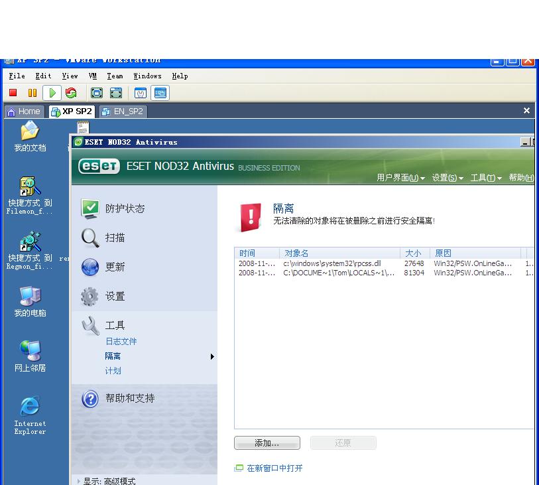Switch to the XP SP2 tab
Image resolution: width=539 pixels, height=485 pixels.
(72, 111)
